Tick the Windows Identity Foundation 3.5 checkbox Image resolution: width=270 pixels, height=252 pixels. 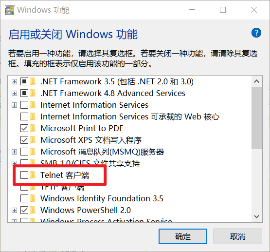coord(24,198)
